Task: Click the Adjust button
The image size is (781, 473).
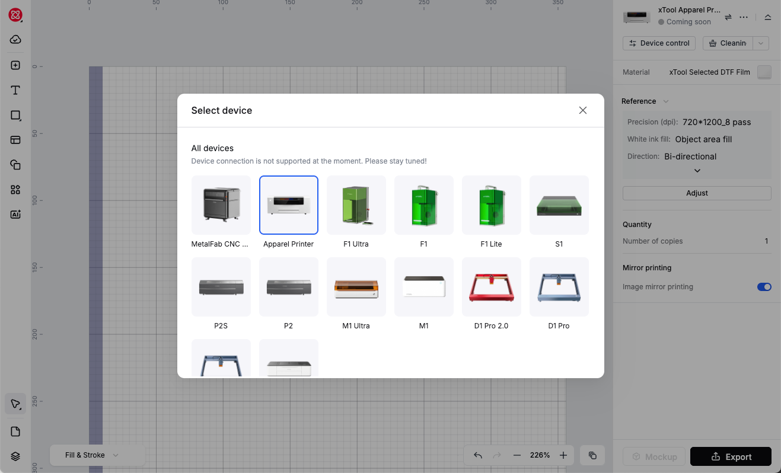Action: click(x=697, y=193)
